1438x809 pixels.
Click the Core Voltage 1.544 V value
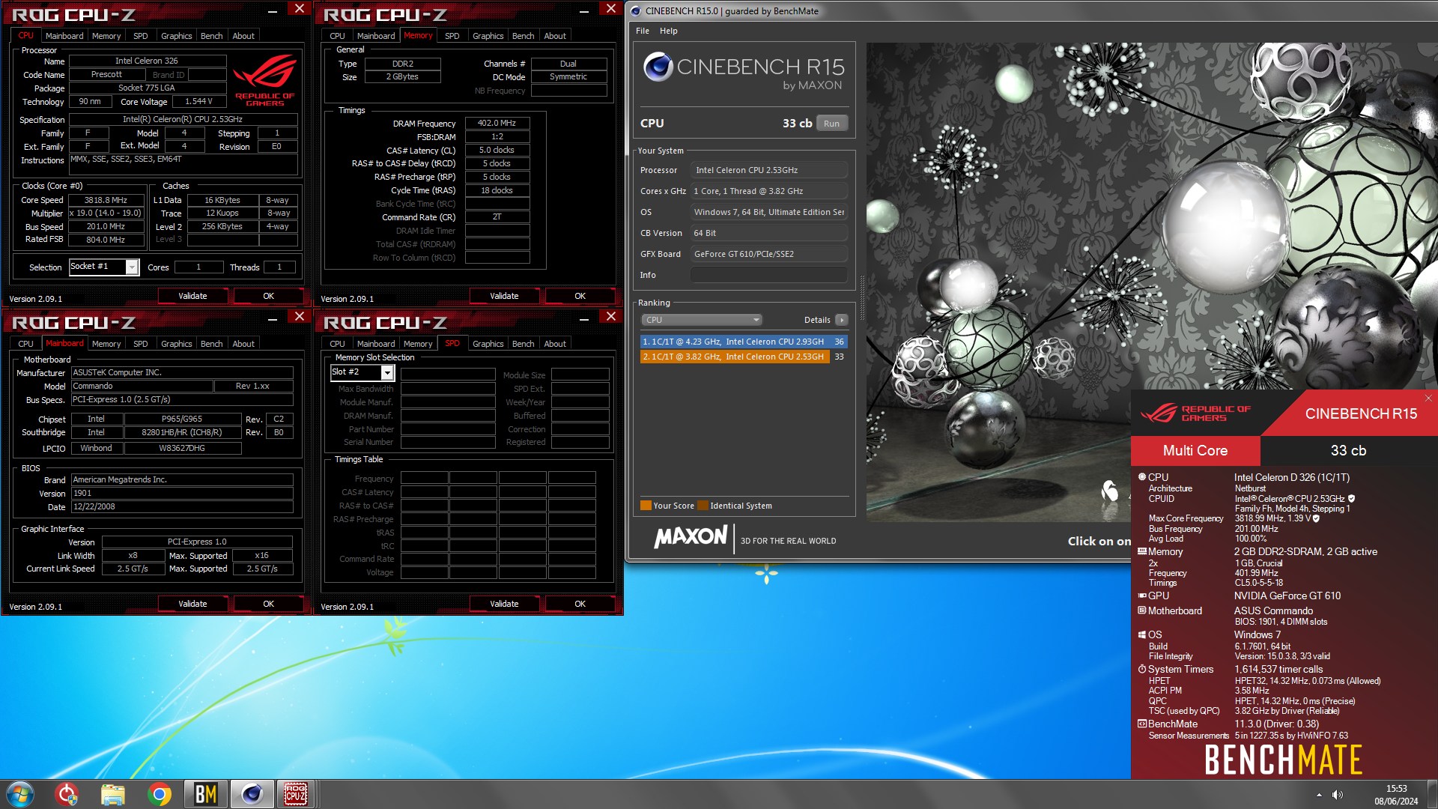tap(198, 101)
